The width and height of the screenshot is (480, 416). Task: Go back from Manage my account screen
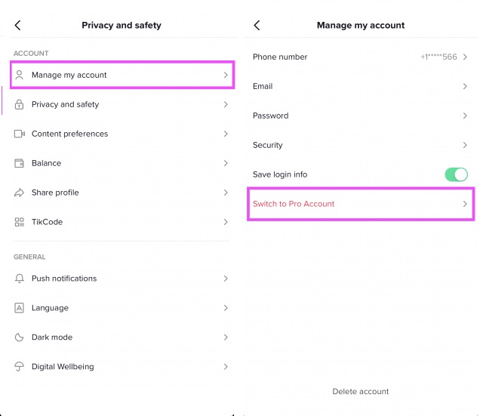[x=257, y=26]
